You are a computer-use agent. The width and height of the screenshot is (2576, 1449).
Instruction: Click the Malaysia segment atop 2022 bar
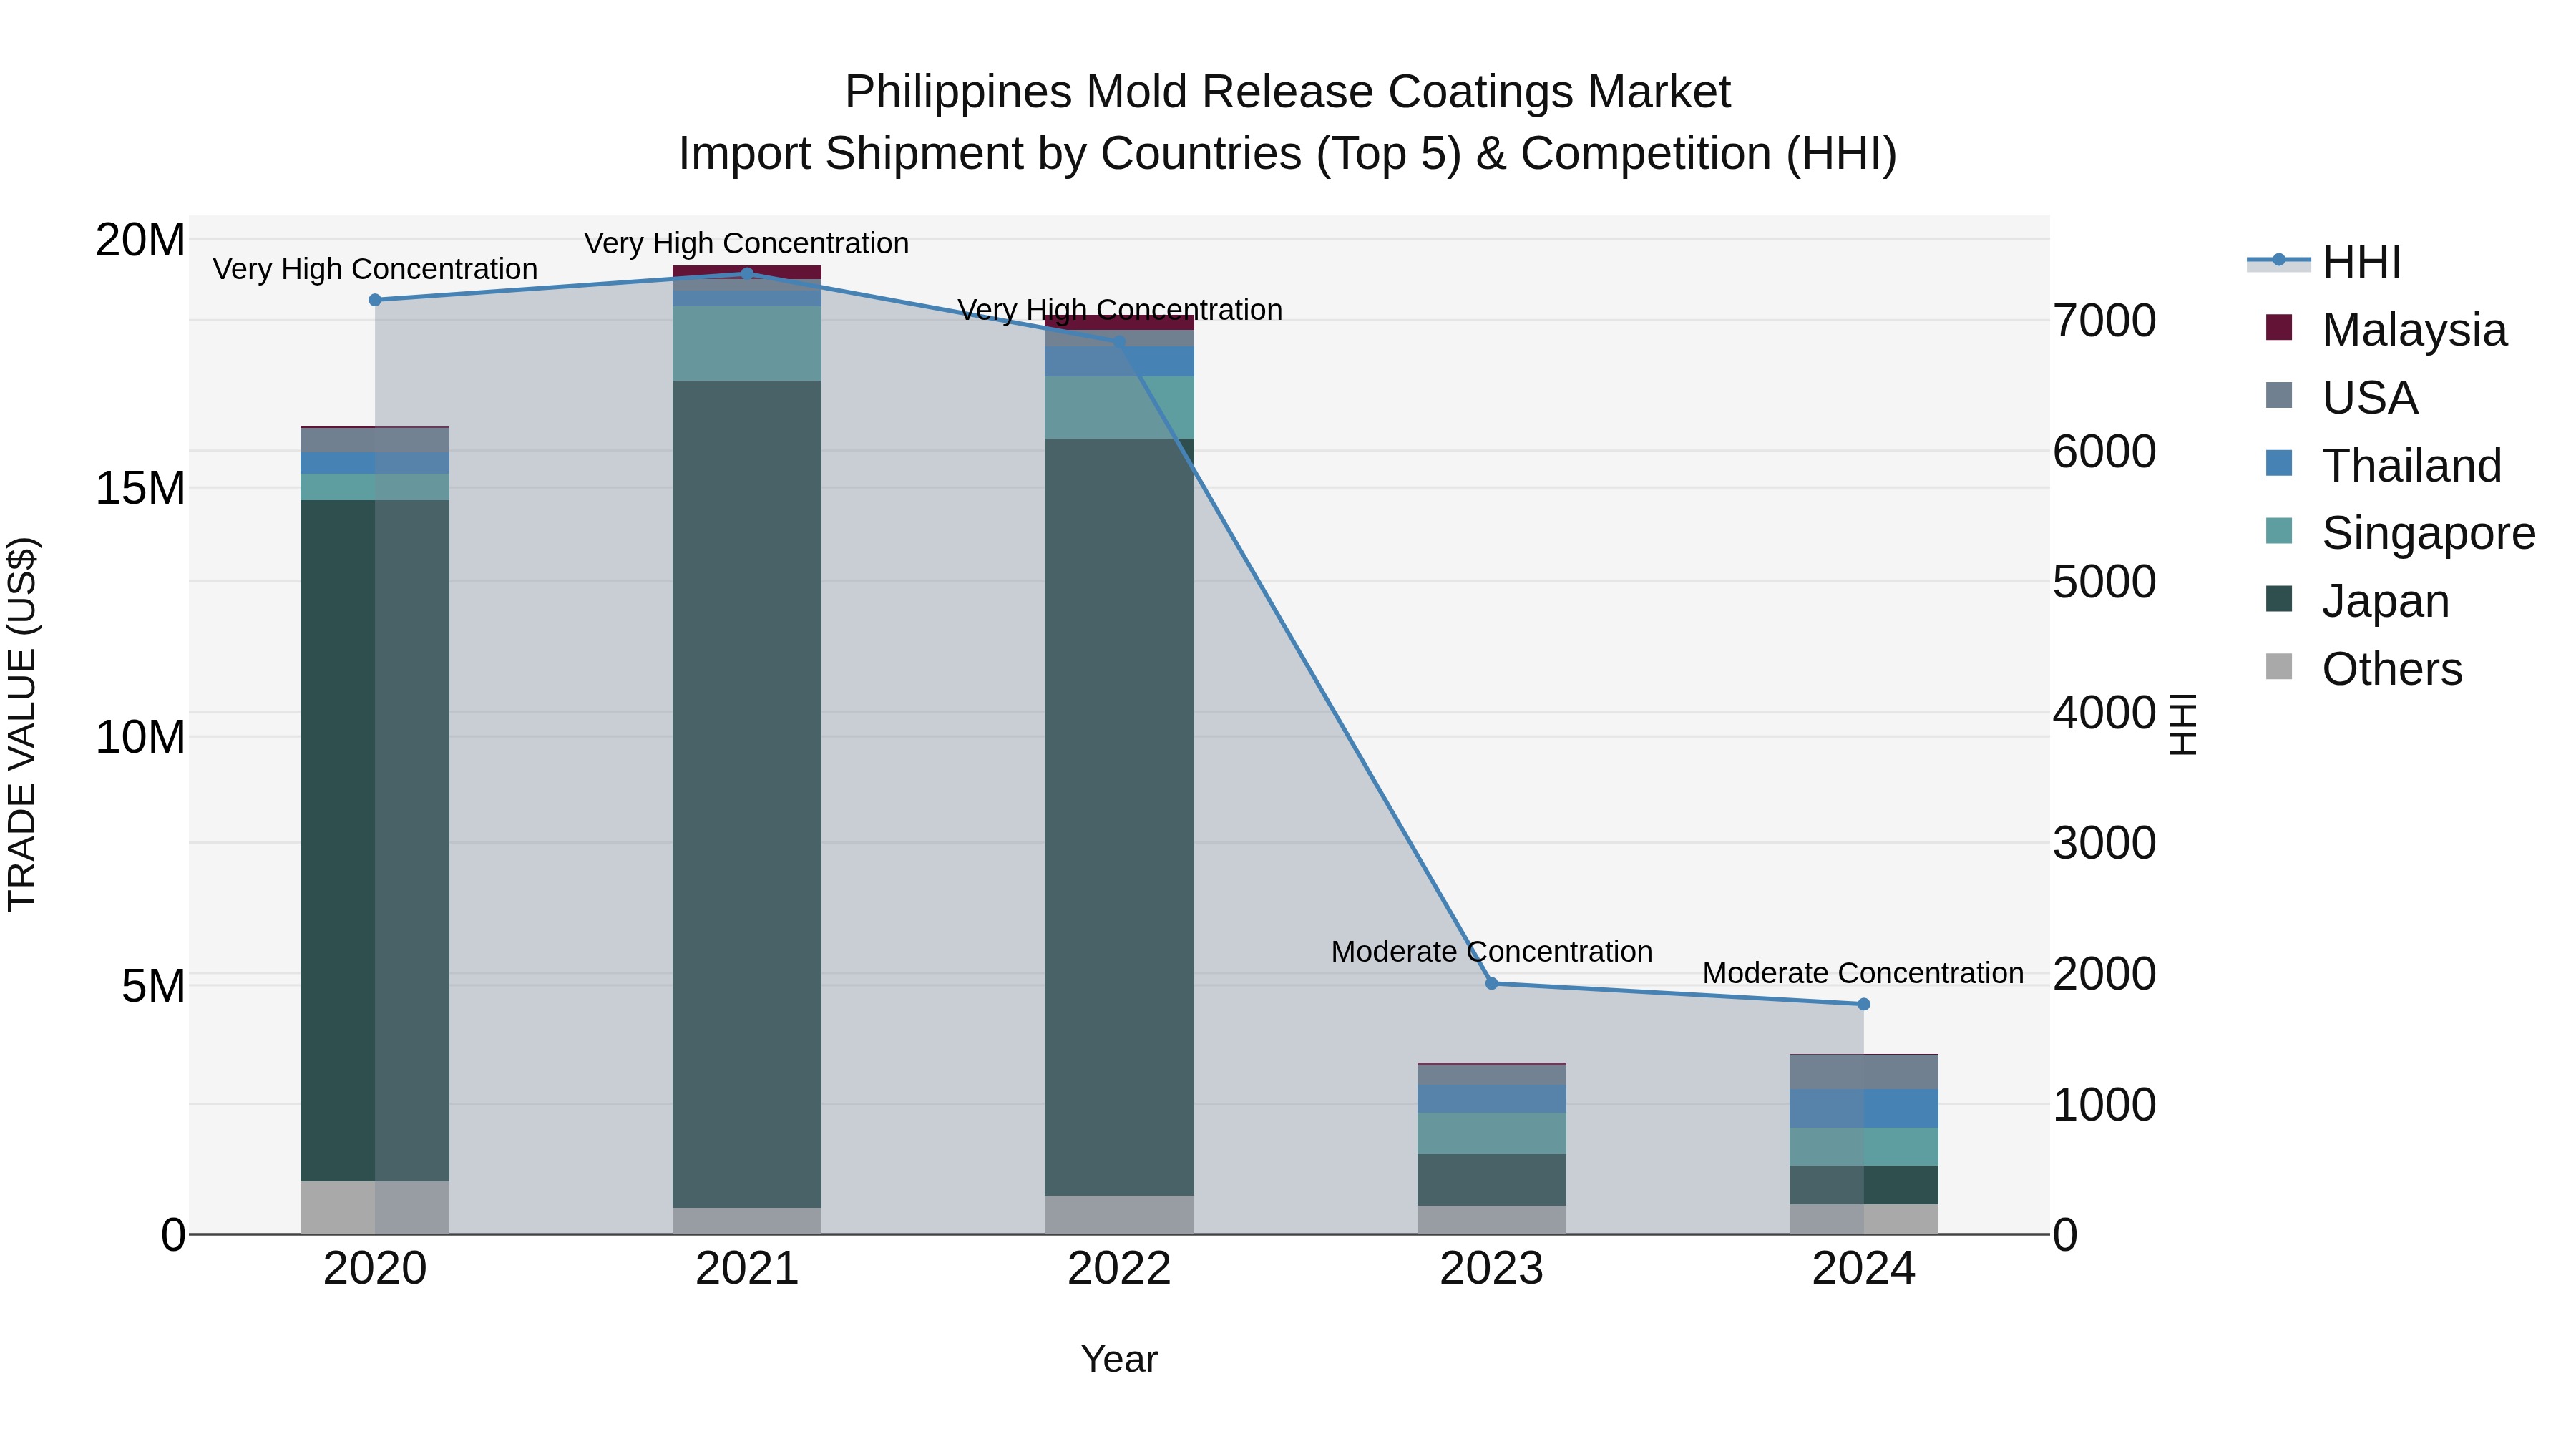click(1119, 323)
